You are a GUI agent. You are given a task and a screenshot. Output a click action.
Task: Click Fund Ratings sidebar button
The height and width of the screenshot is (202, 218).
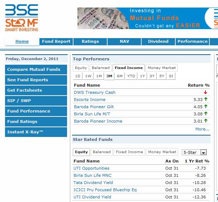pos(36,121)
